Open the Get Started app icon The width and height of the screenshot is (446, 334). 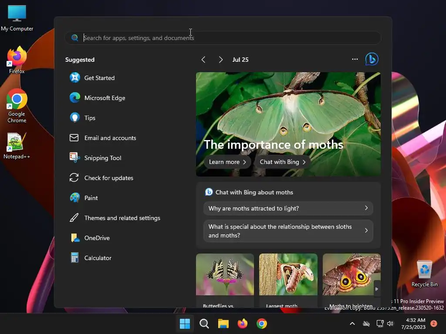click(x=75, y=77)
